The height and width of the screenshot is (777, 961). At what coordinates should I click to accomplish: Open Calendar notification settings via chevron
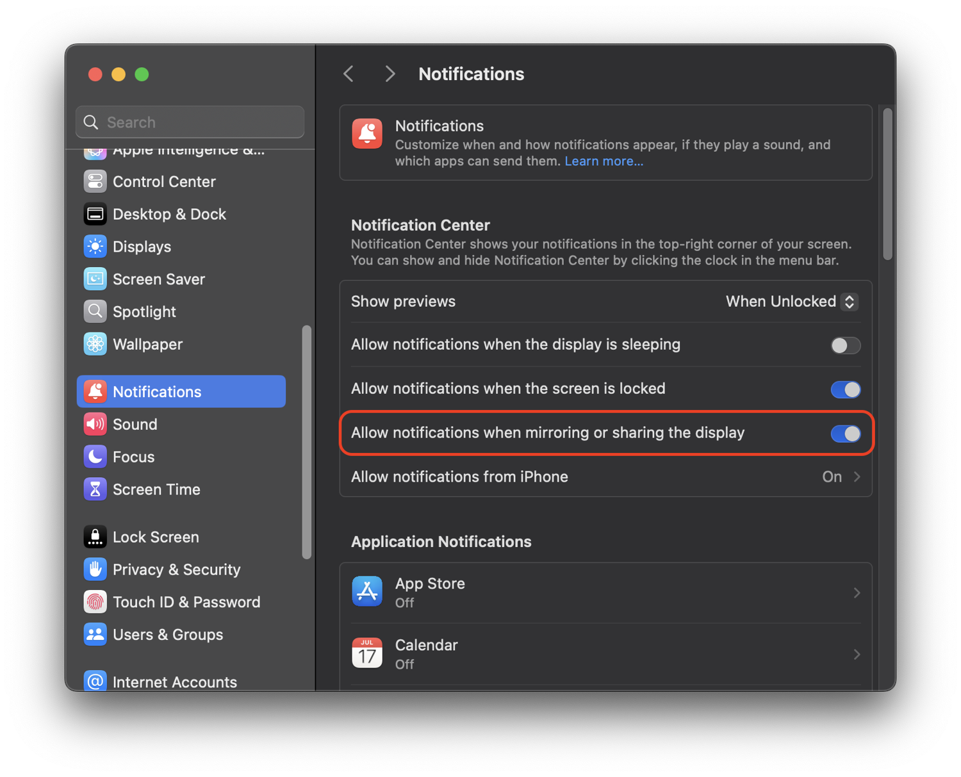pos(857,654)
